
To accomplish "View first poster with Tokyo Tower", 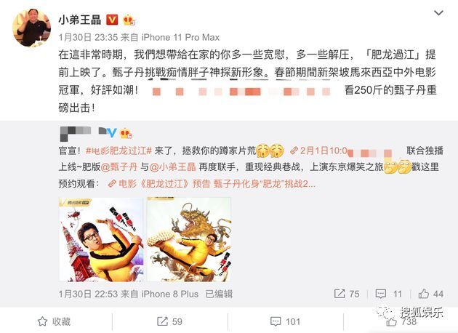I will pyautogui.click(x=101, y=239).
